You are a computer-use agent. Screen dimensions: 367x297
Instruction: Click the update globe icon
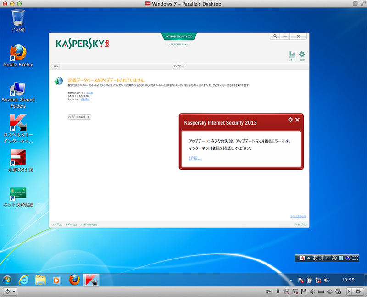click(59, 81)
